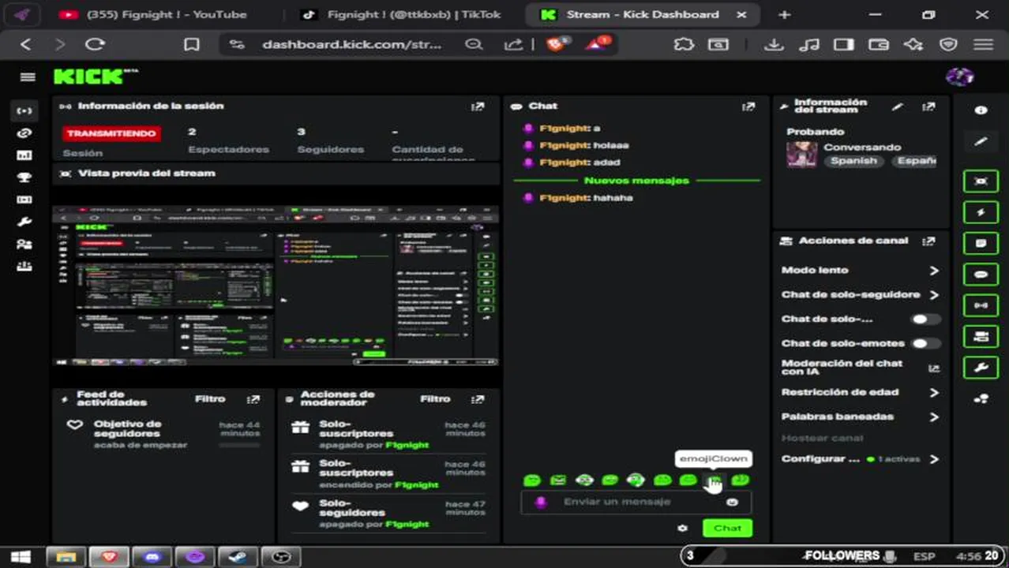The image size is (1009, 568).
Task: Edit stream info with pencil icon in panel header
Action: 897,106
